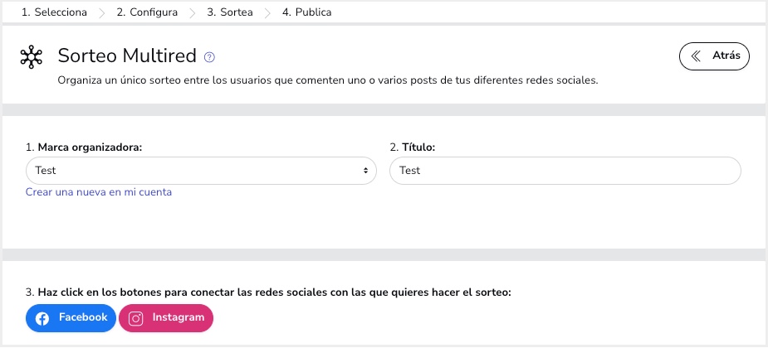This screenshot has width=768, height=348.
Task: Go to step 1. Selecciona
Action: 54,13
